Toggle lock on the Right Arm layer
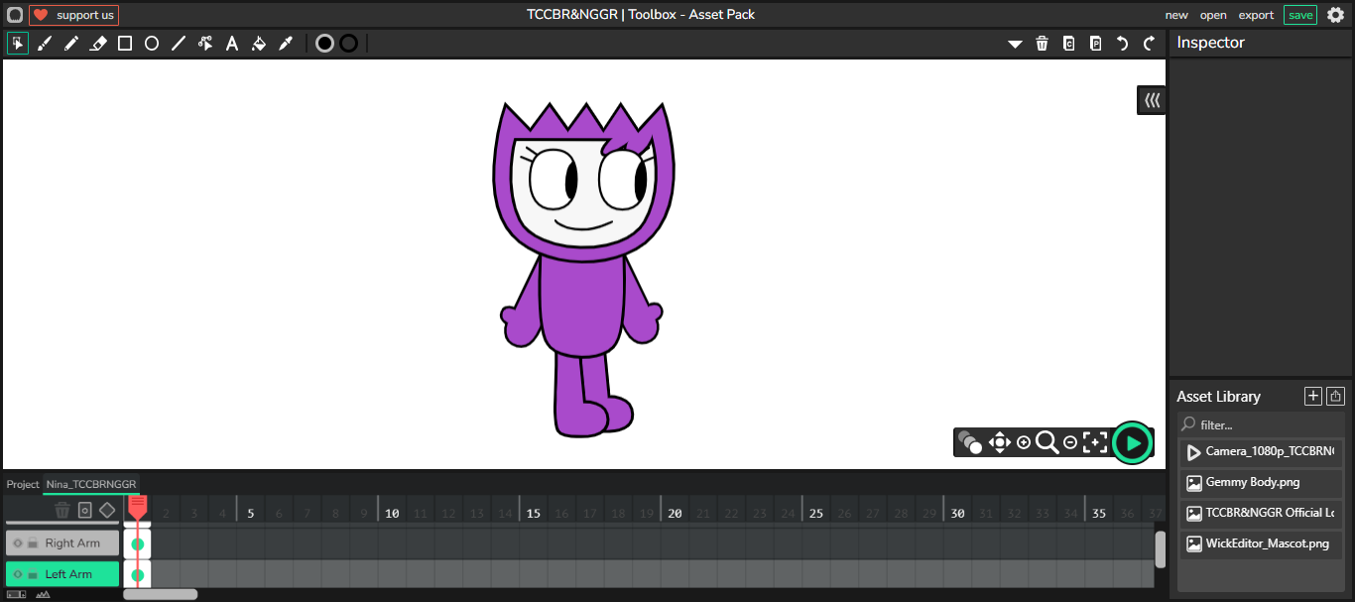 (33, 543)
